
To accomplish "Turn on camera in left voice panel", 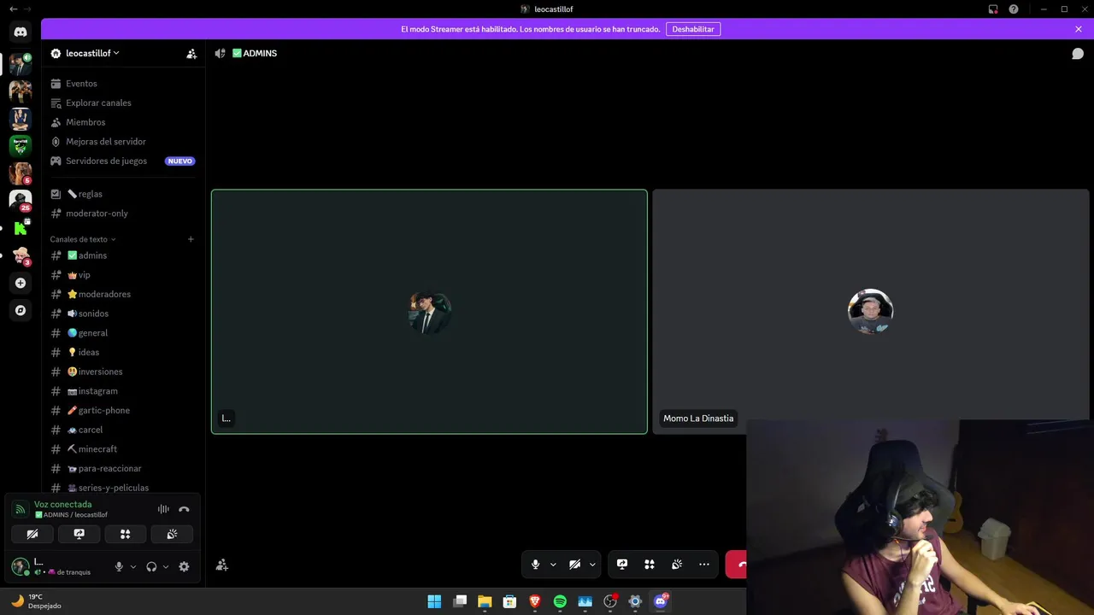I will click(x=32, y=534).
